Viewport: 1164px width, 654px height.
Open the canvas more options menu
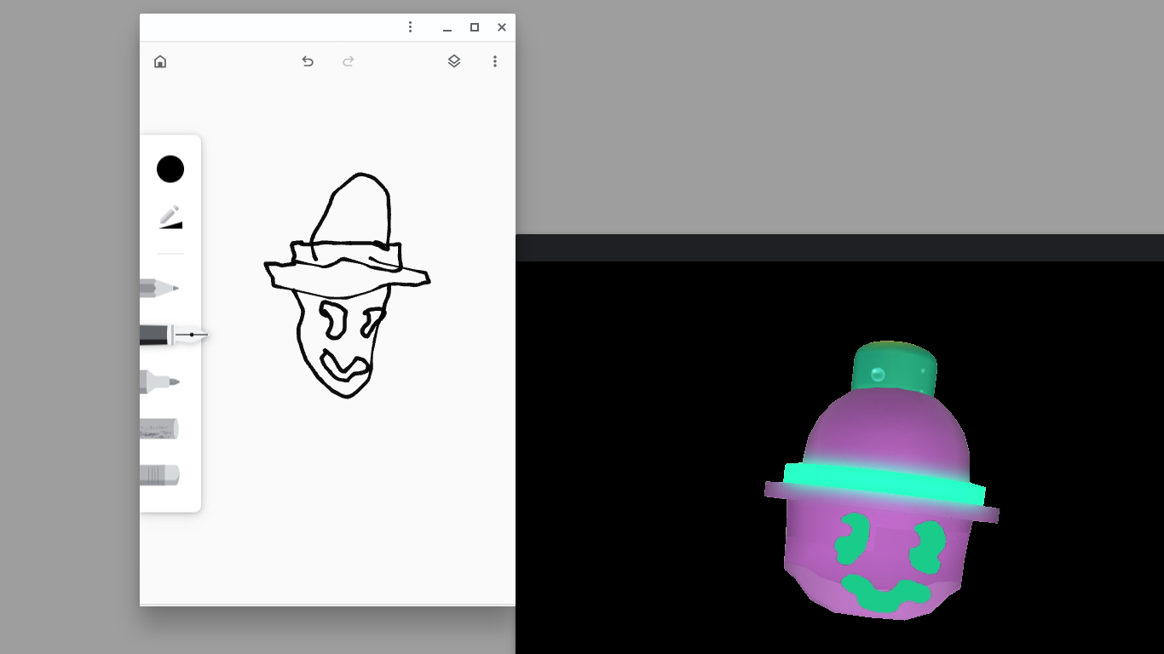[x=495, y=61]
